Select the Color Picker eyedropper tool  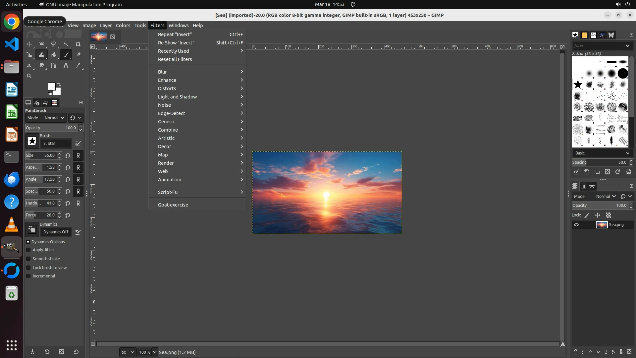coord(78,66)
